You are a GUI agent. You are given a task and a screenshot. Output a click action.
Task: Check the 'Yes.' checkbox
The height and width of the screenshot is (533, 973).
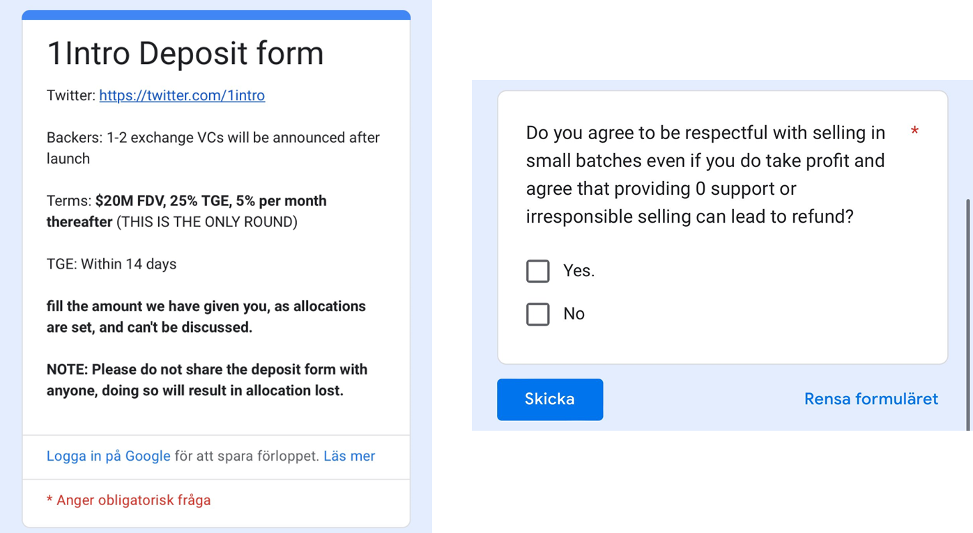tap(537, 271)
